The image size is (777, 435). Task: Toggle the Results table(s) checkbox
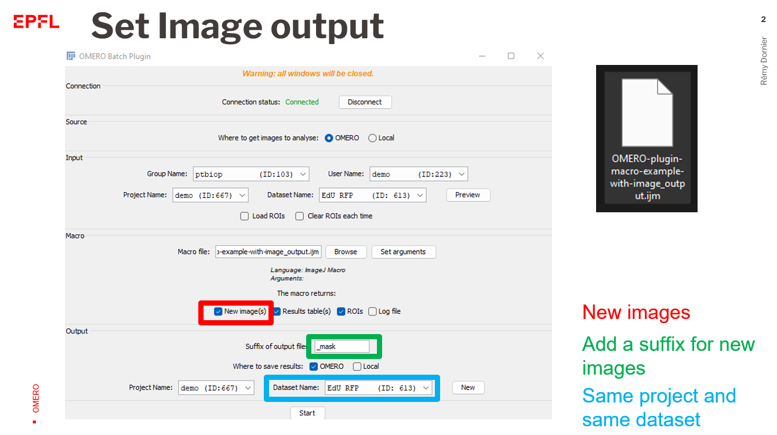pos(277,311)
